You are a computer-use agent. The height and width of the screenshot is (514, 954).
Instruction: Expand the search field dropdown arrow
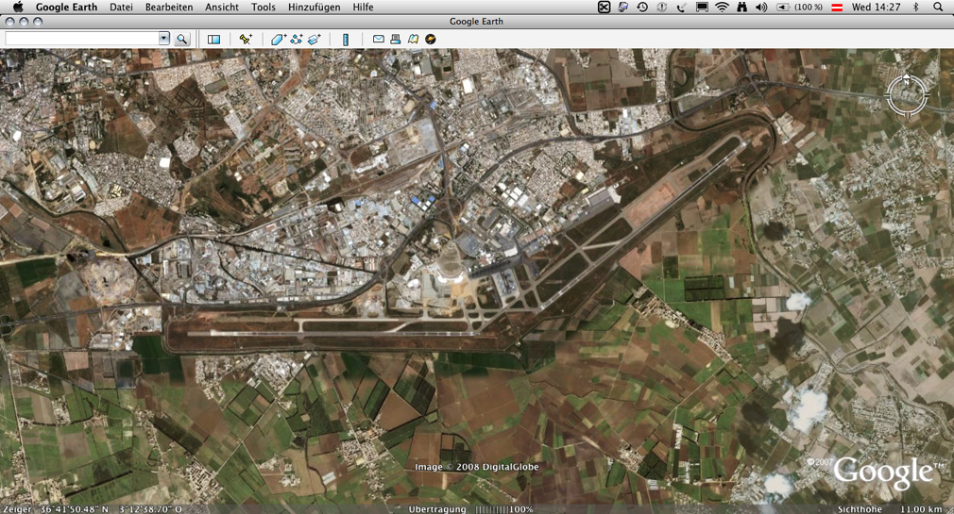click(163, 39)
